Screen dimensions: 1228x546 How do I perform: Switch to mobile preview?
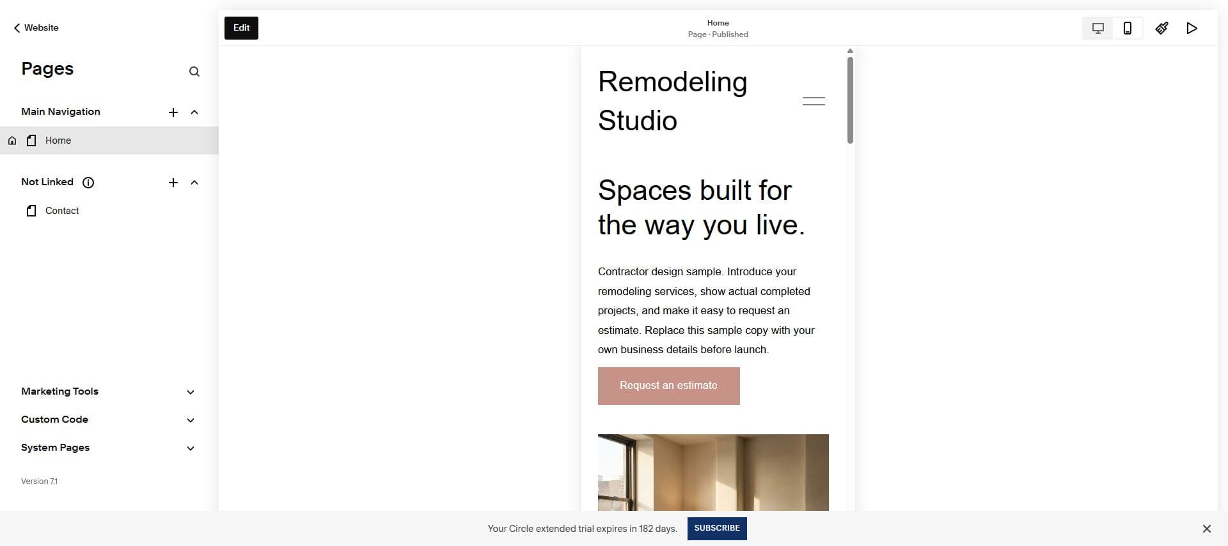click(x=1128, y=28)
